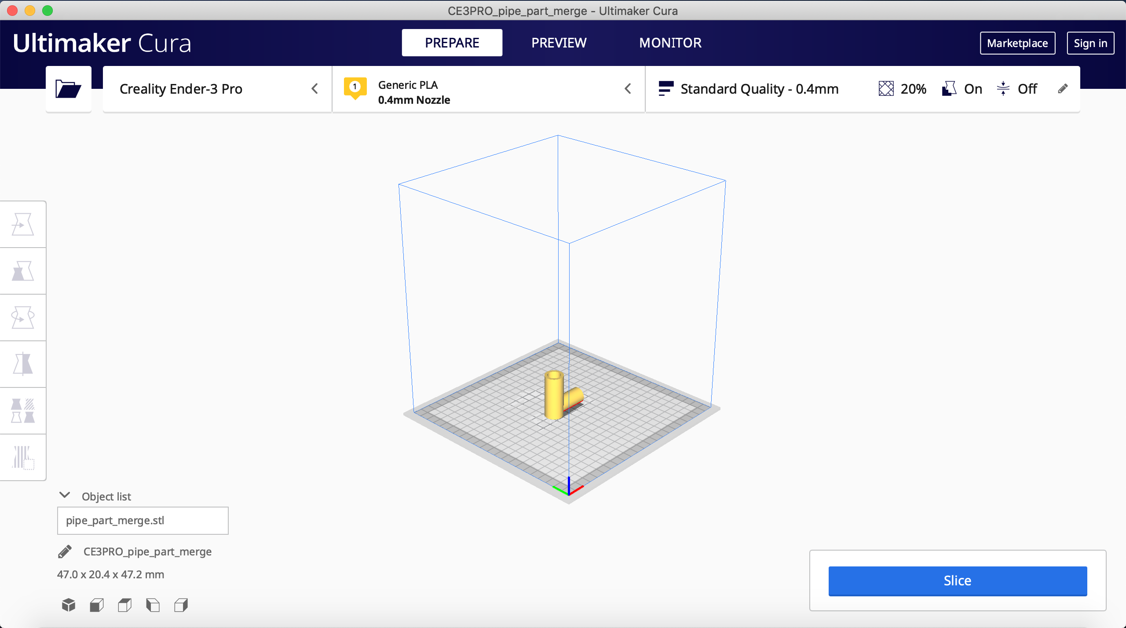Switch to 3D perspective view

point(69,605)
